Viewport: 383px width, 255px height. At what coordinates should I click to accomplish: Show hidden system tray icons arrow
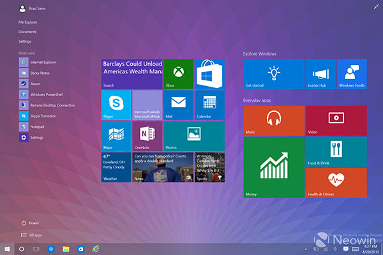(x=306, y=249)
